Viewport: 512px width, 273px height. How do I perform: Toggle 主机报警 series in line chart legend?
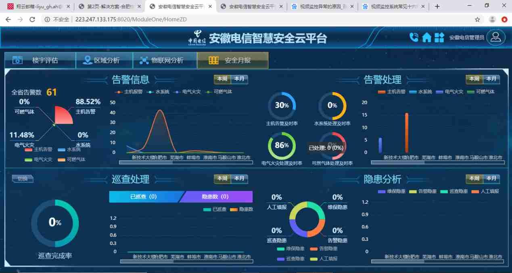coord(129,92)
